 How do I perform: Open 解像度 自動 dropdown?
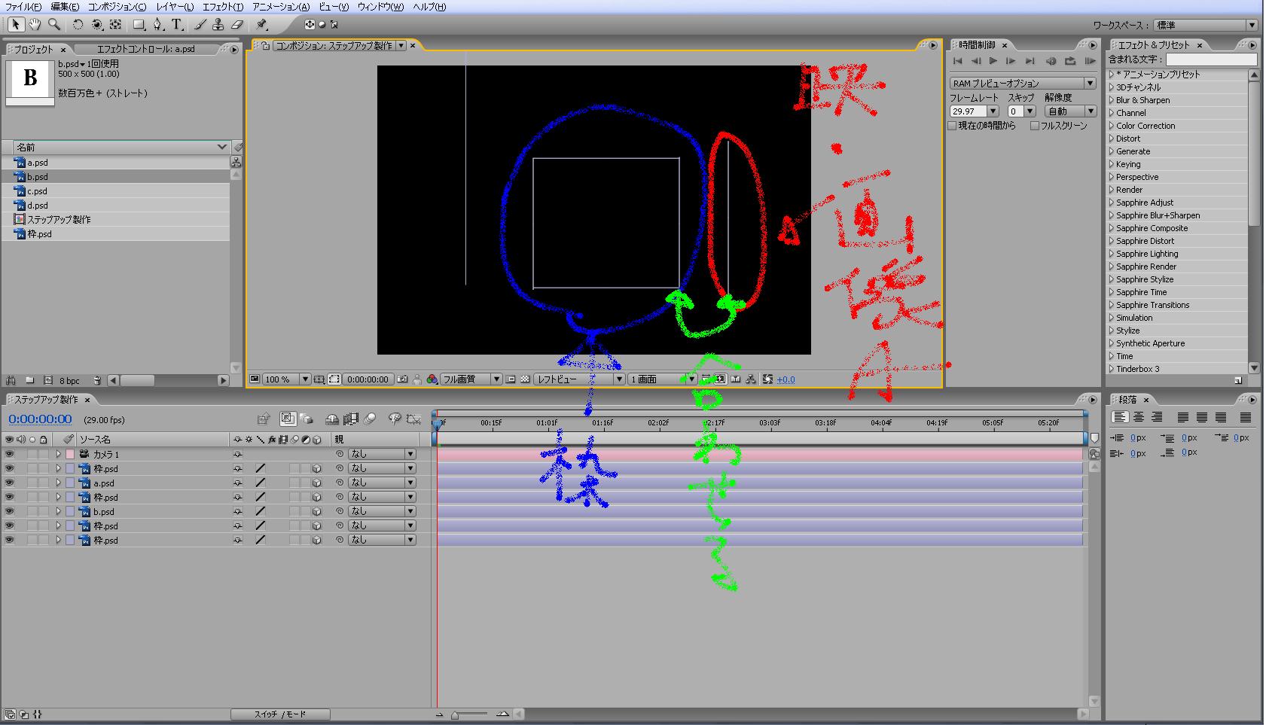tap(1069, 111)
